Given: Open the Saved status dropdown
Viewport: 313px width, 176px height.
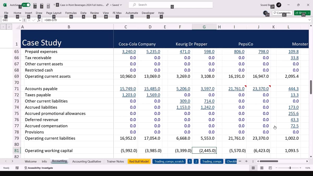Looking at the screenshot, I should click(117, 5).
